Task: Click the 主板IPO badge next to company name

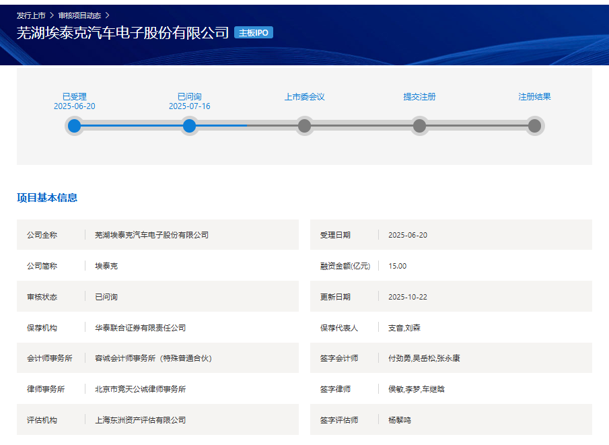Action: point(254,32)
